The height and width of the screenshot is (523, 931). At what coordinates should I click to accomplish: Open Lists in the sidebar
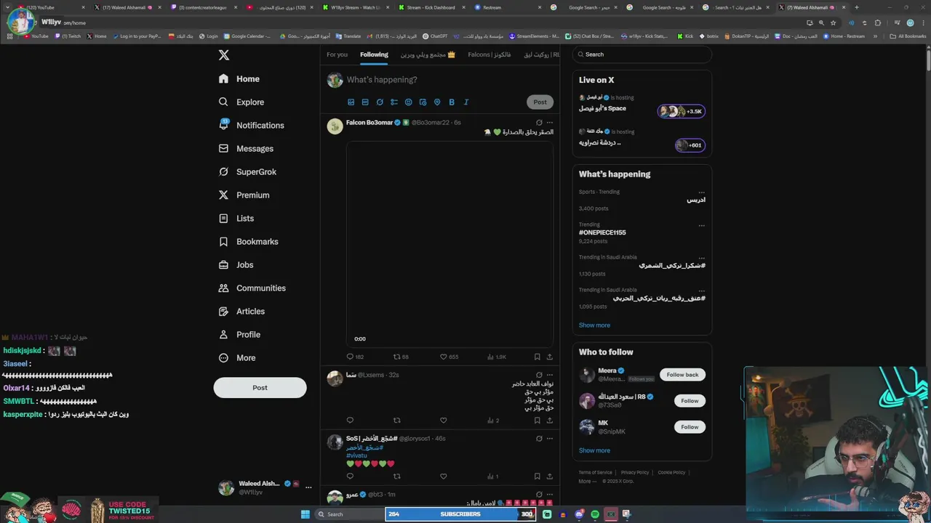tap(236, 219)
